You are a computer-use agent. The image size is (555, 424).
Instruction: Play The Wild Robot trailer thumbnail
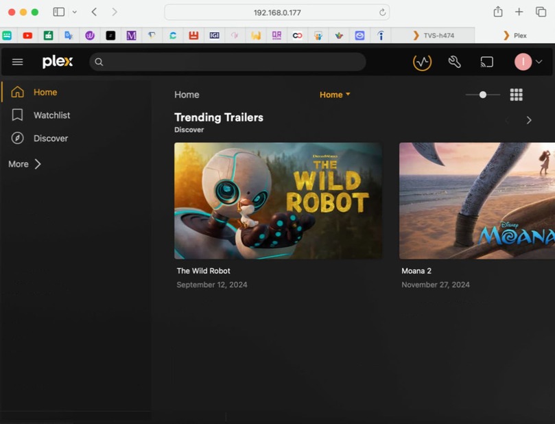tap(279, 200)
